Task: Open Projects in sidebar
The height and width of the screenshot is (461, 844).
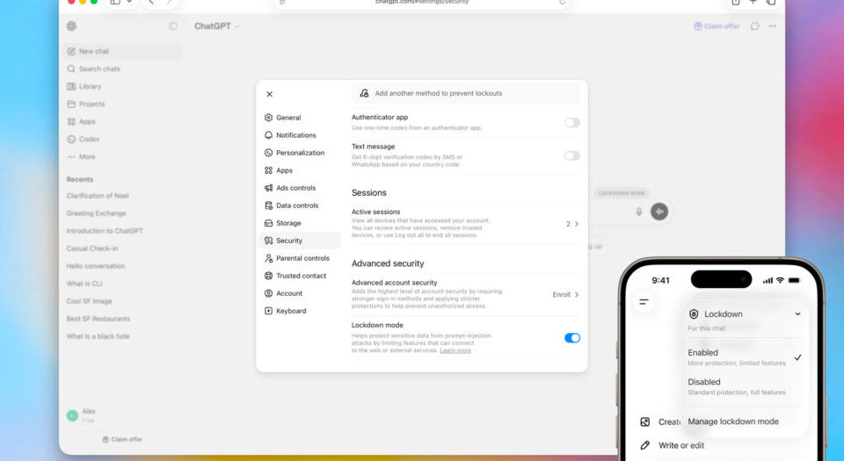Action: [123, 104]
